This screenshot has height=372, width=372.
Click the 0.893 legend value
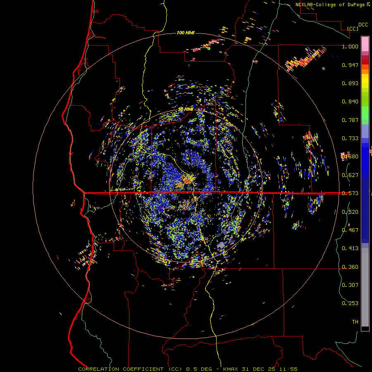tap(350, 83)
